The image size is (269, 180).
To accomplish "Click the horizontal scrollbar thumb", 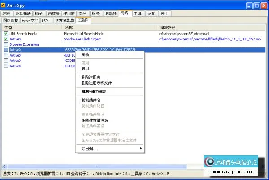I will click(x=97, y=167).
